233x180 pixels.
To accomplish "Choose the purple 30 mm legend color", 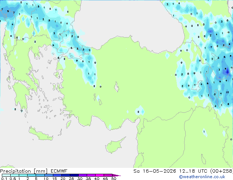I will [x=83, y=175].
